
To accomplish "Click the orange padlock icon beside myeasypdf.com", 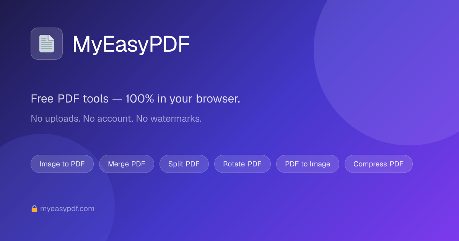I will click(34, 209).
